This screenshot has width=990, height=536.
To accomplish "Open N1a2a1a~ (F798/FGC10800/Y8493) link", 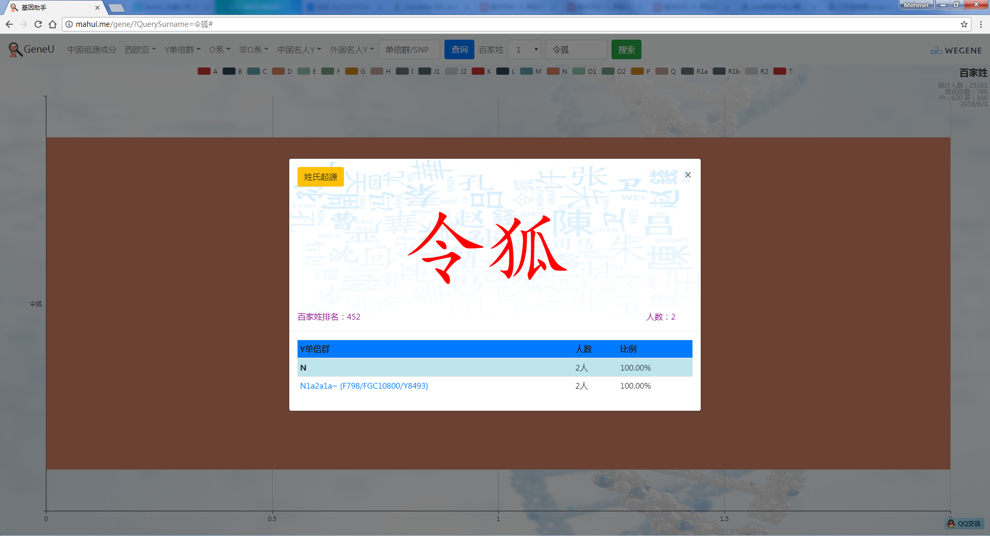I will click(364, 386).
